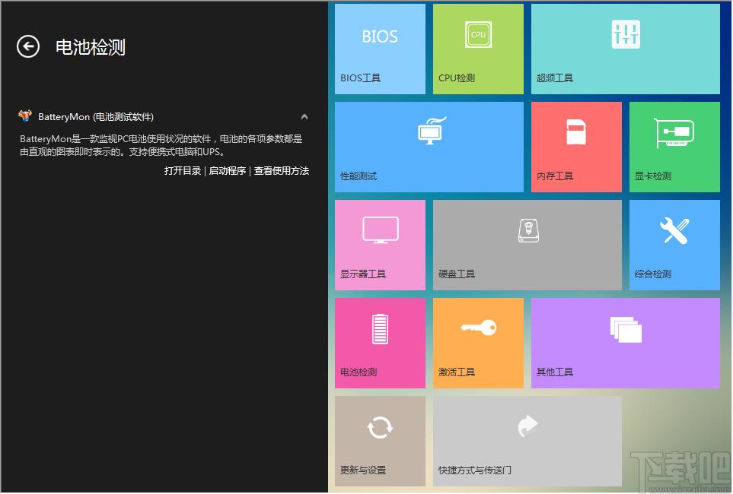Open the 性能测试 monitor tile
Image resolution: width=733 pixels, height=494 pixels.
coord(429,147)
